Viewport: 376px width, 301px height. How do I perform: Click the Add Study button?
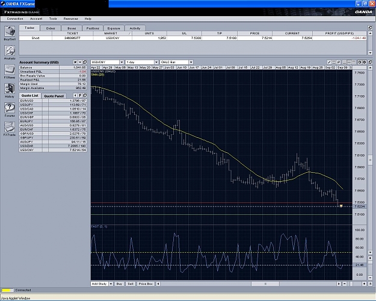[x=99, y=284]
